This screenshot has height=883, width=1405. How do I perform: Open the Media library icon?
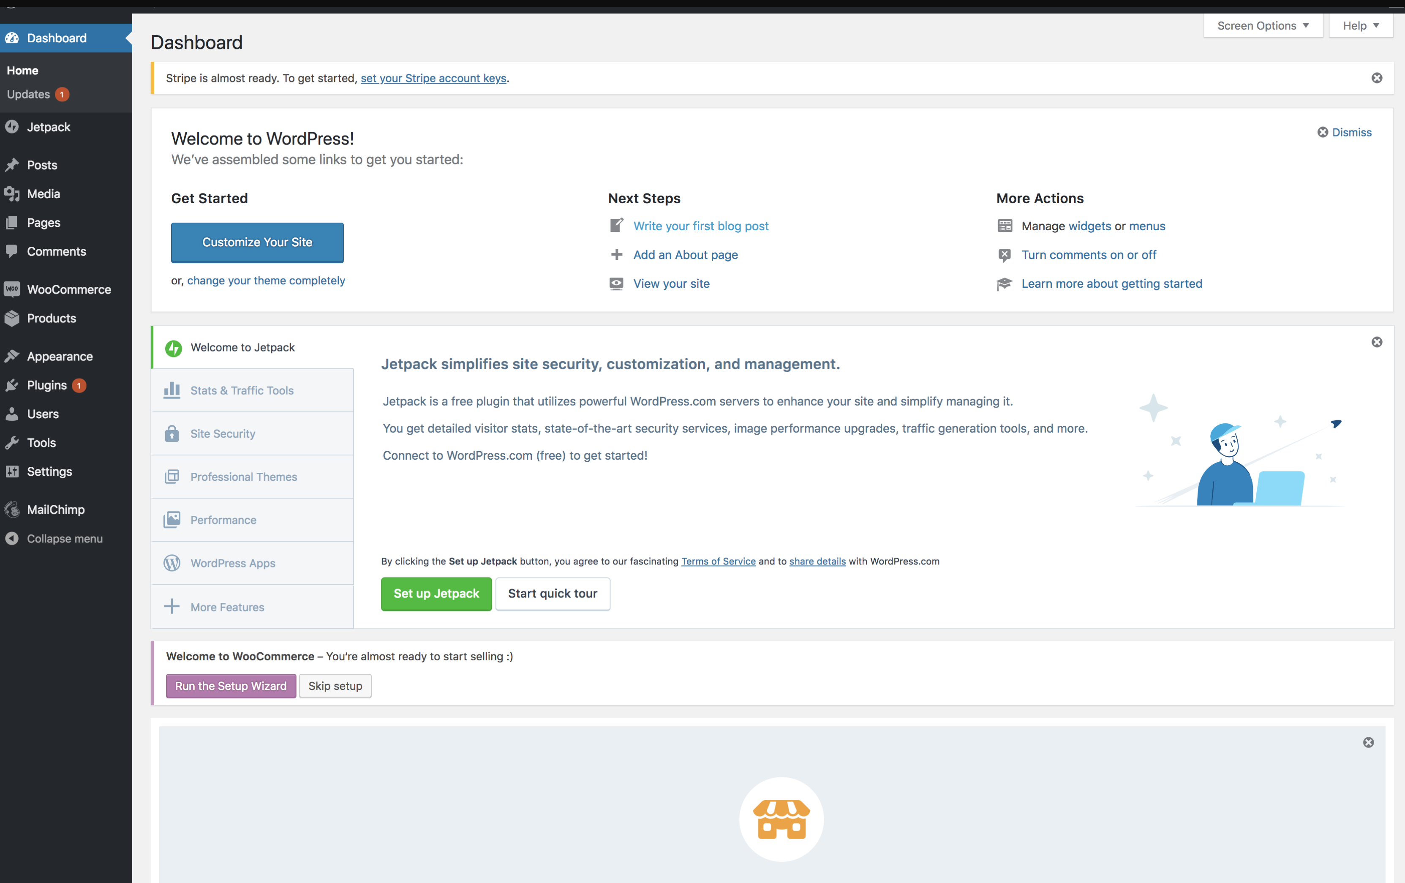(13, 194)
